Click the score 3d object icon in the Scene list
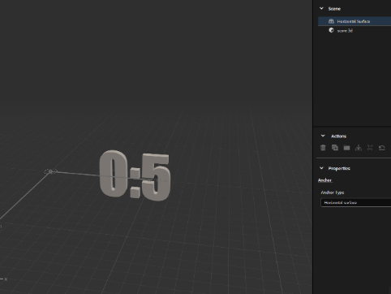The width and height of the screenshot is (391, 294). pyautogui.click(x=331, y=30)
